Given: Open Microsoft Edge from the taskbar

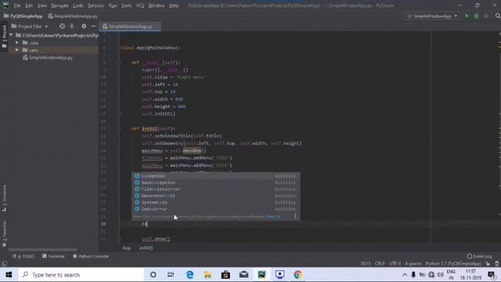Looking at the screenshot, I should (x=189, y=275).
